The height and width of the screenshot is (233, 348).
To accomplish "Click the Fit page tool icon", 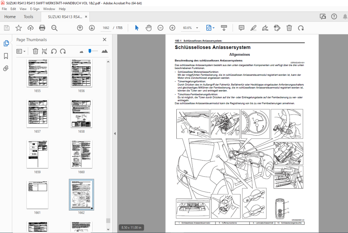I will click(209, 28).
